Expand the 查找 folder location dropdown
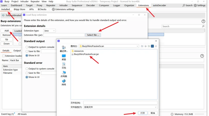 [137, 46]
